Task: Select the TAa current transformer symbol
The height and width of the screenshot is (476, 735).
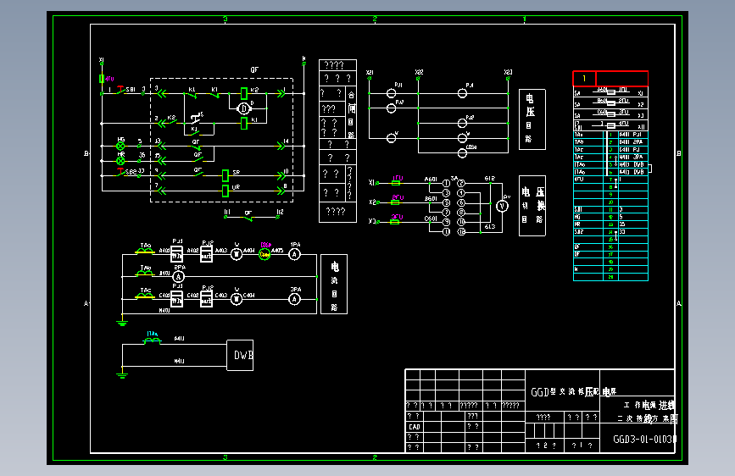Action: click(x=145, y=251)
